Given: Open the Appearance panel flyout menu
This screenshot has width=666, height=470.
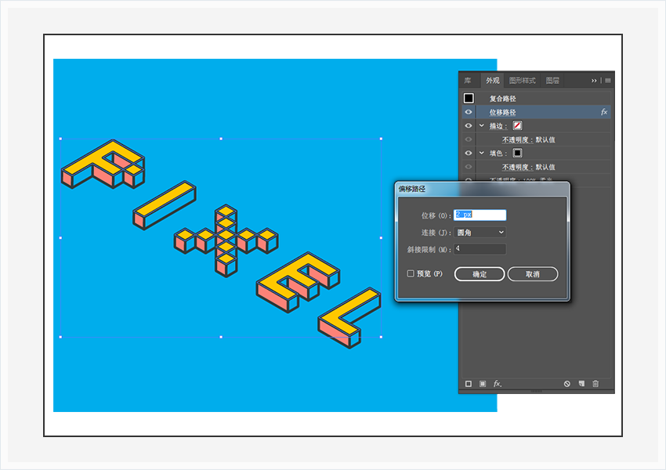Looking at the screenshot, I should tap(608, 80).
